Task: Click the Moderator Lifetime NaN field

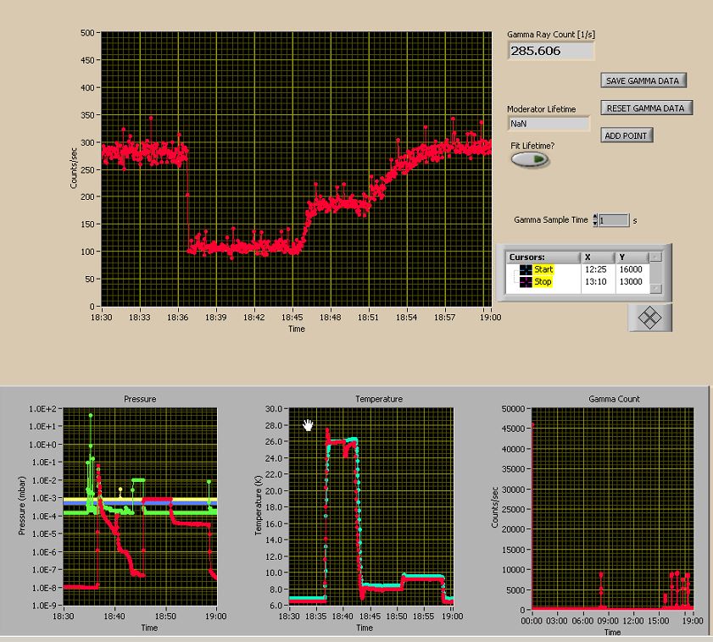Action: click(x=548, y=124)
